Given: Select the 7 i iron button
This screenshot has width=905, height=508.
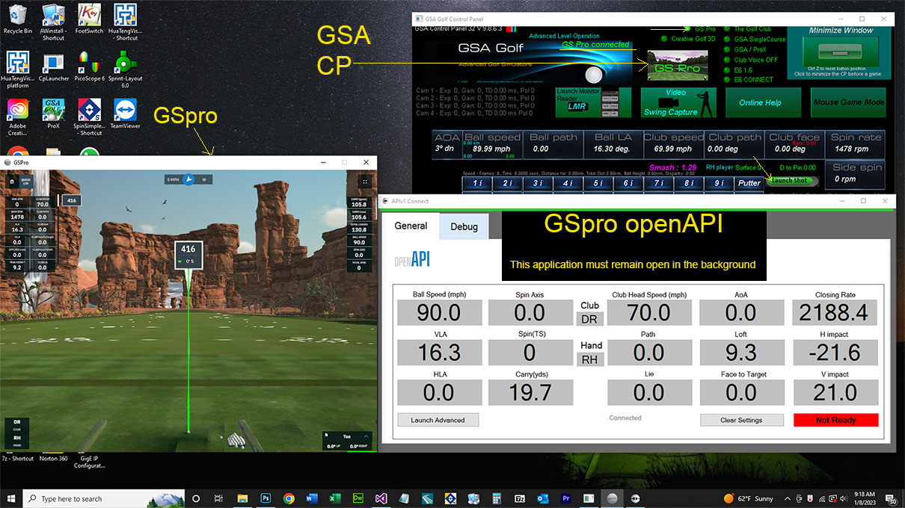Looking at the screenshot, I should point(659,183).
